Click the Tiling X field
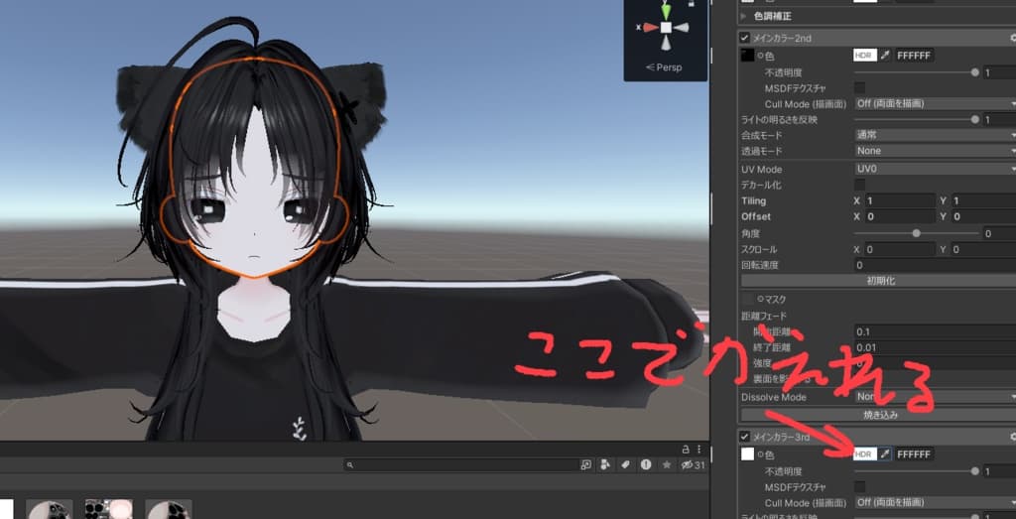1016x519 pixels. point(900,200)
